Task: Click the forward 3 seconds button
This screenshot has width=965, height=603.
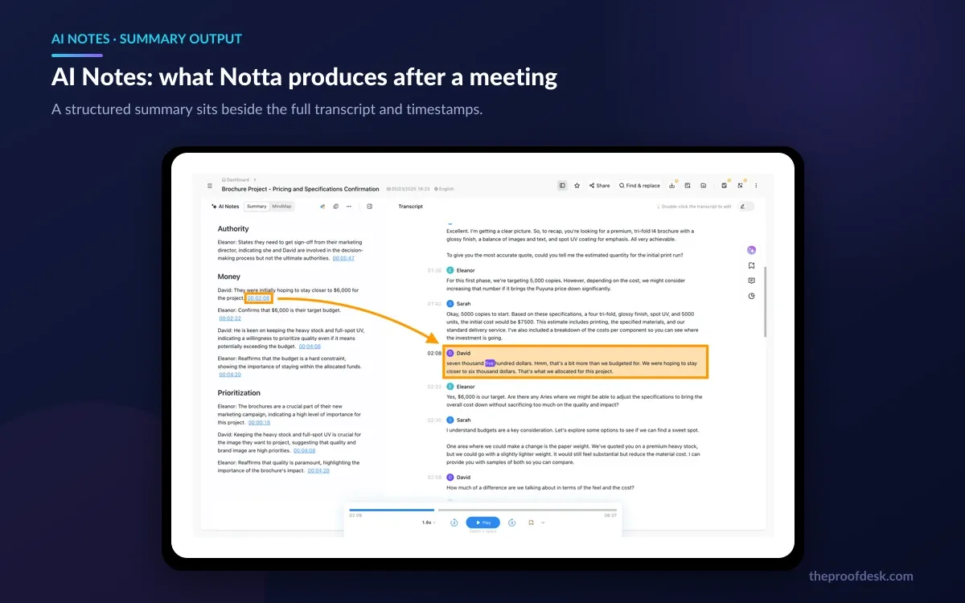Action: [x=511, y=523]
